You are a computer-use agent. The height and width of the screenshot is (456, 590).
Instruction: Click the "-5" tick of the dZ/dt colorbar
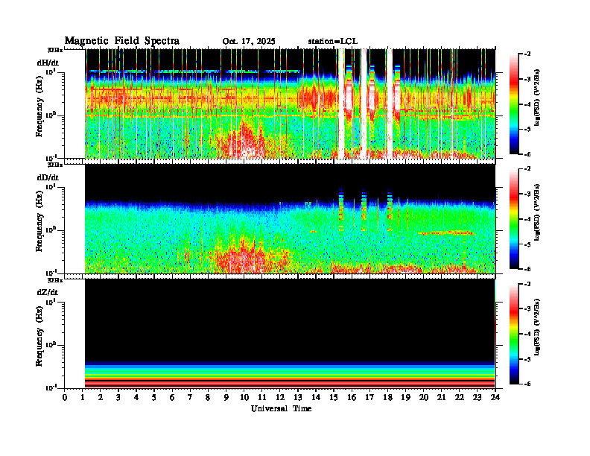point(527,359)
